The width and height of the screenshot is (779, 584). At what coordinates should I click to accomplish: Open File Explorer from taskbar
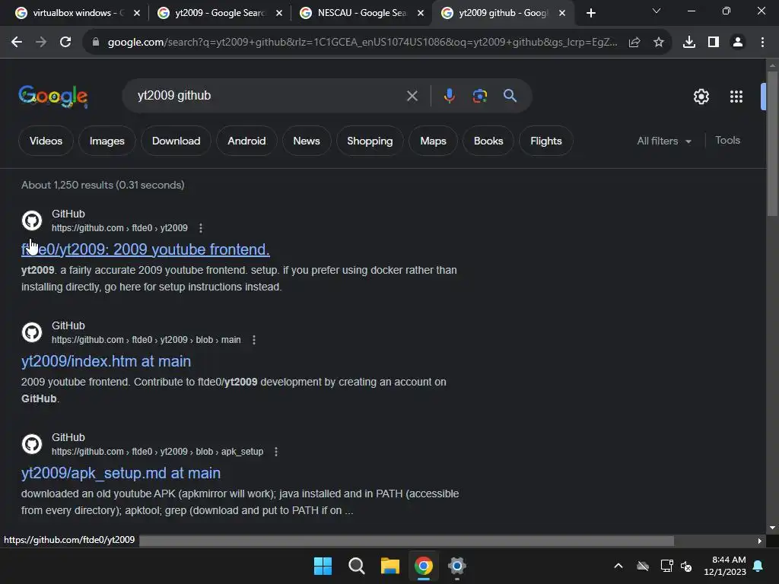pyautogui.click(x=390, y=566)
